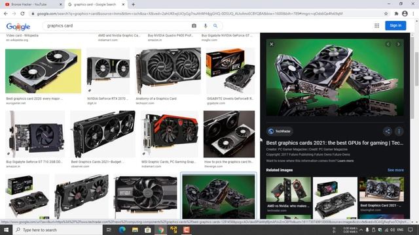Show hidden system tray icons

point(361,230)
